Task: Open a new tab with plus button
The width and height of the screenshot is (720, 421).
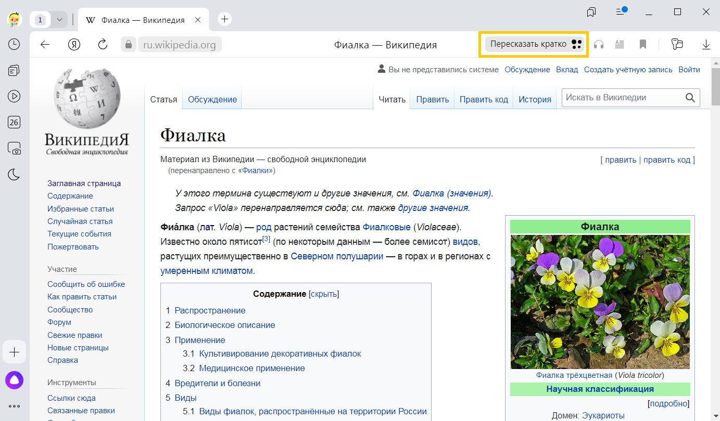Action: tap(224, 19)
